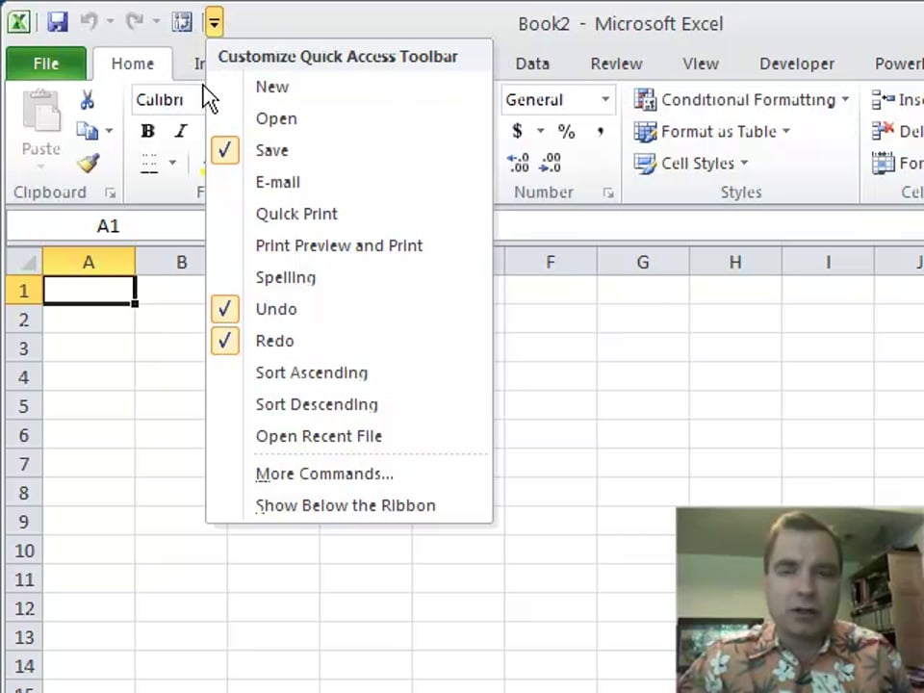The height and width of the screenshot is (693, 924).
Task: Select column G header
Action: (643, 262)
